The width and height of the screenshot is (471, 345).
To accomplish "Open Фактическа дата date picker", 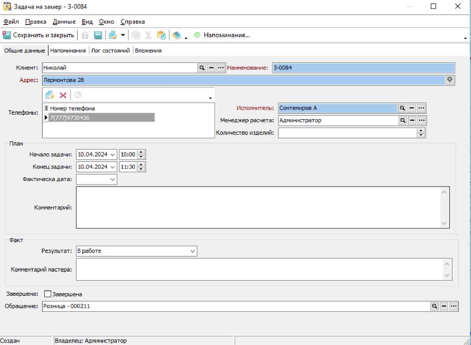I will pos(113,179).
